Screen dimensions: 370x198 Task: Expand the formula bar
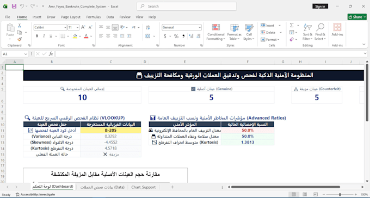pos(365,54)
